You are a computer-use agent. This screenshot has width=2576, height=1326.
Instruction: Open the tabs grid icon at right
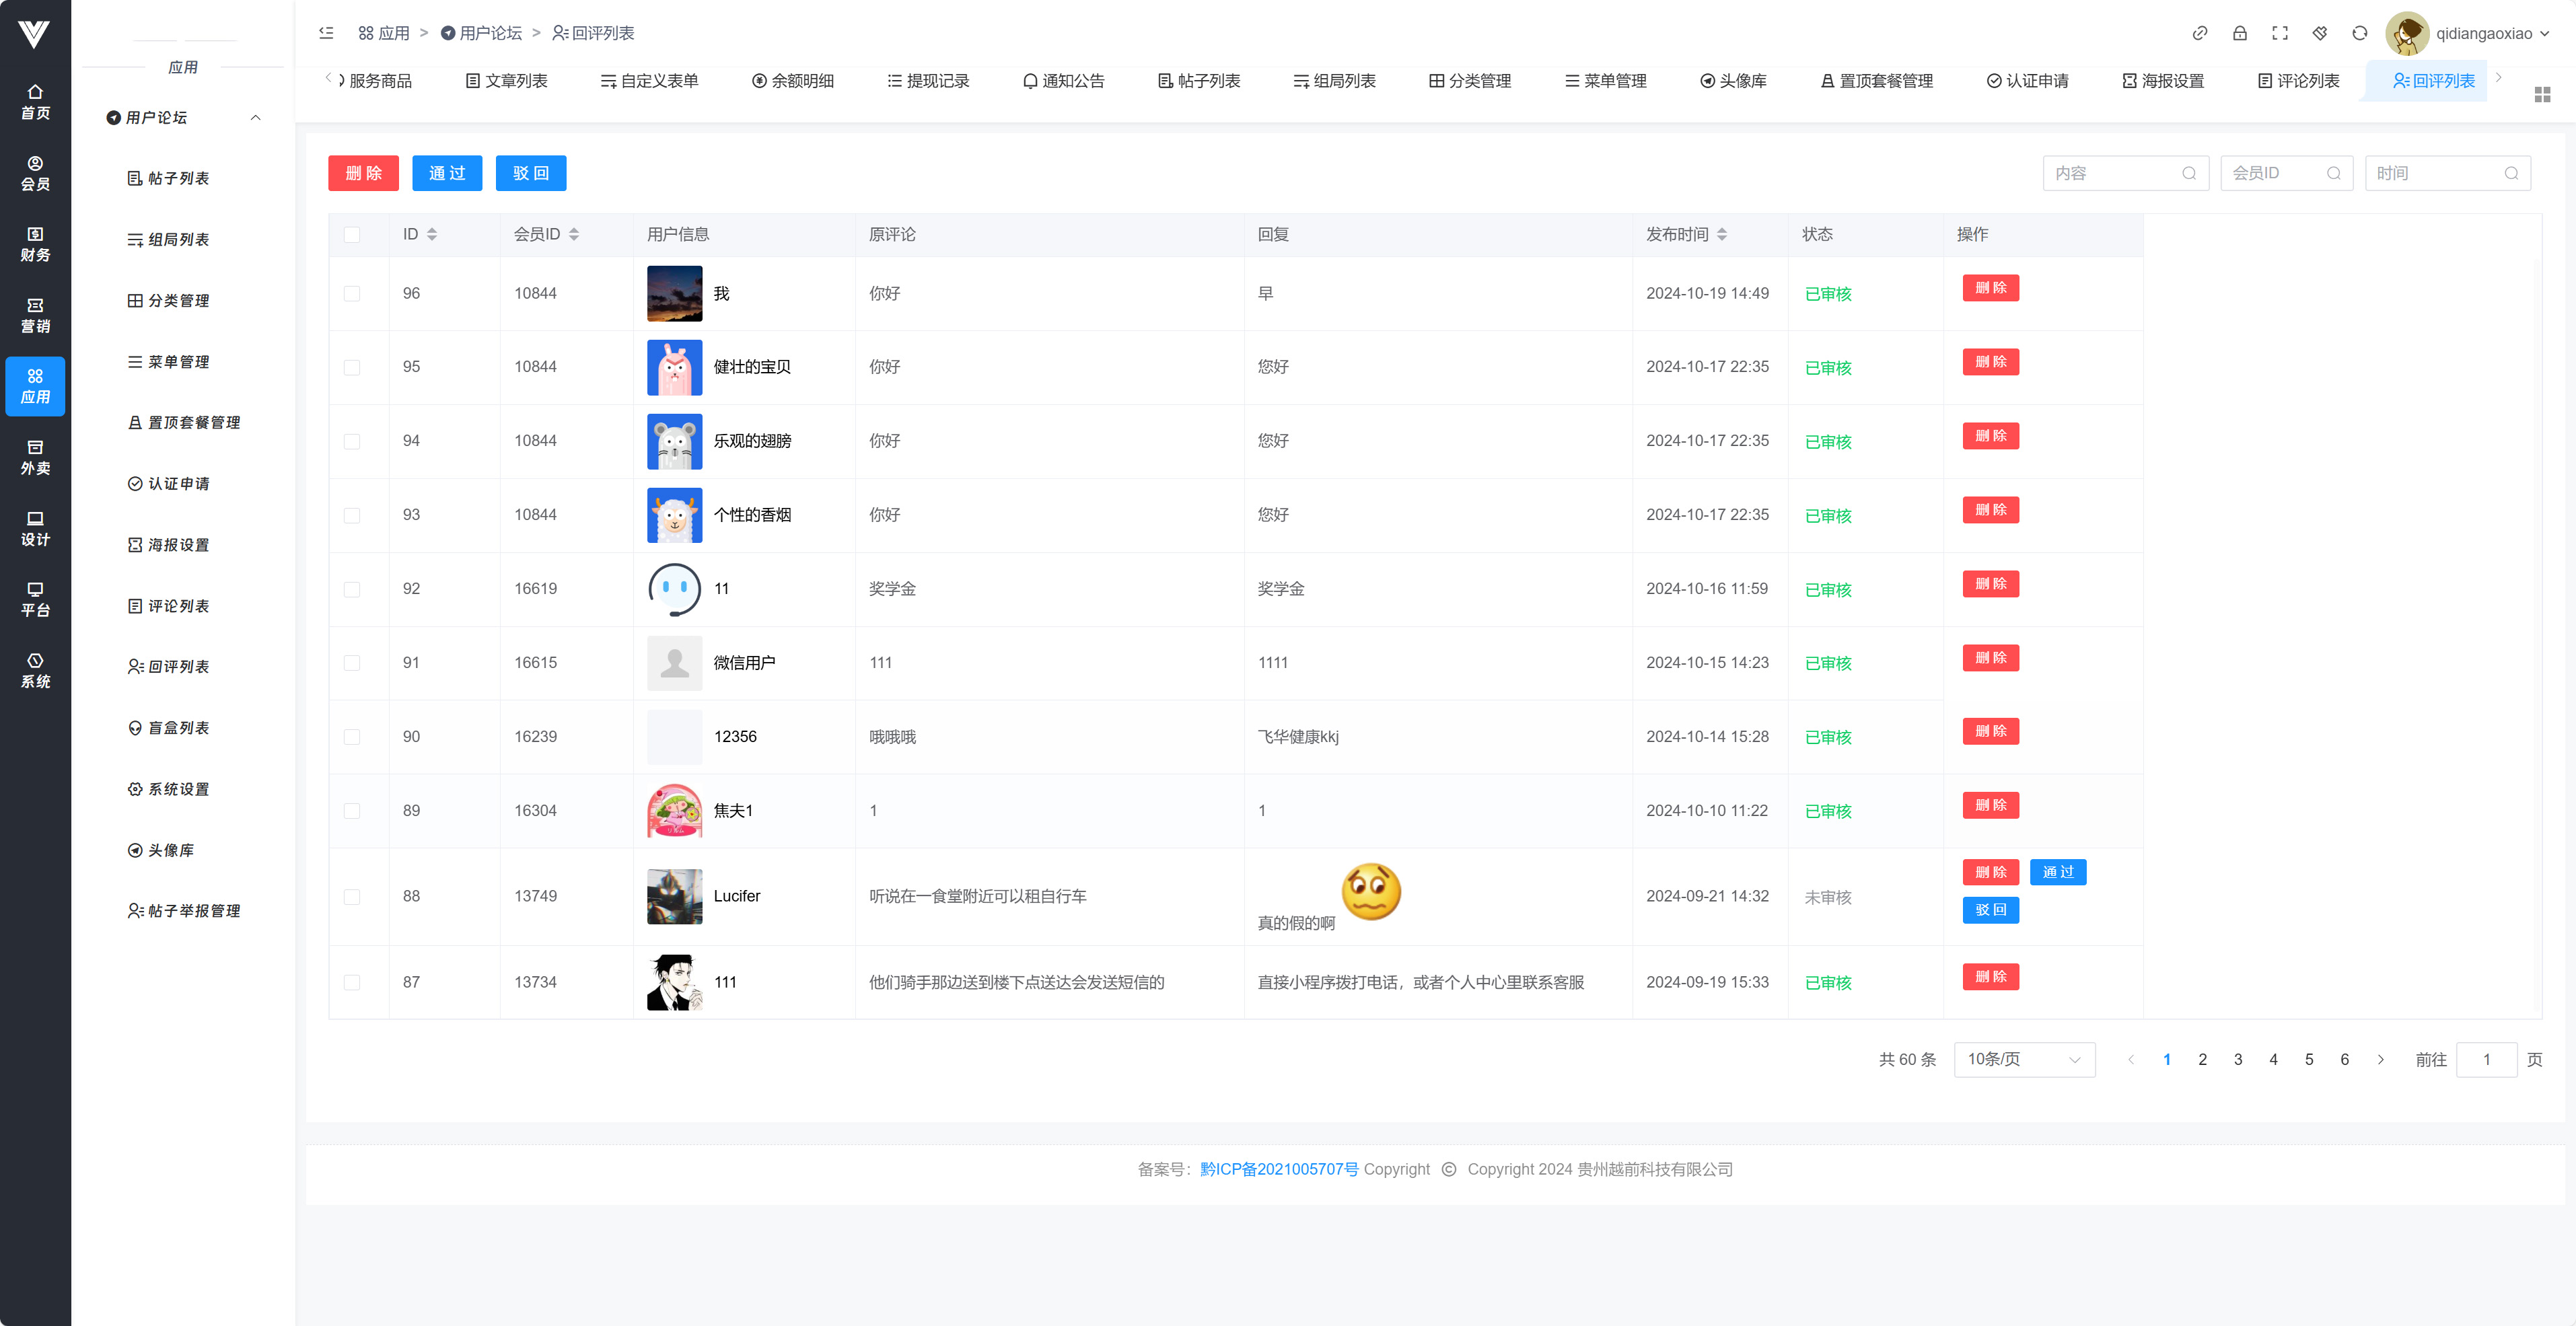click(2542, 94)
